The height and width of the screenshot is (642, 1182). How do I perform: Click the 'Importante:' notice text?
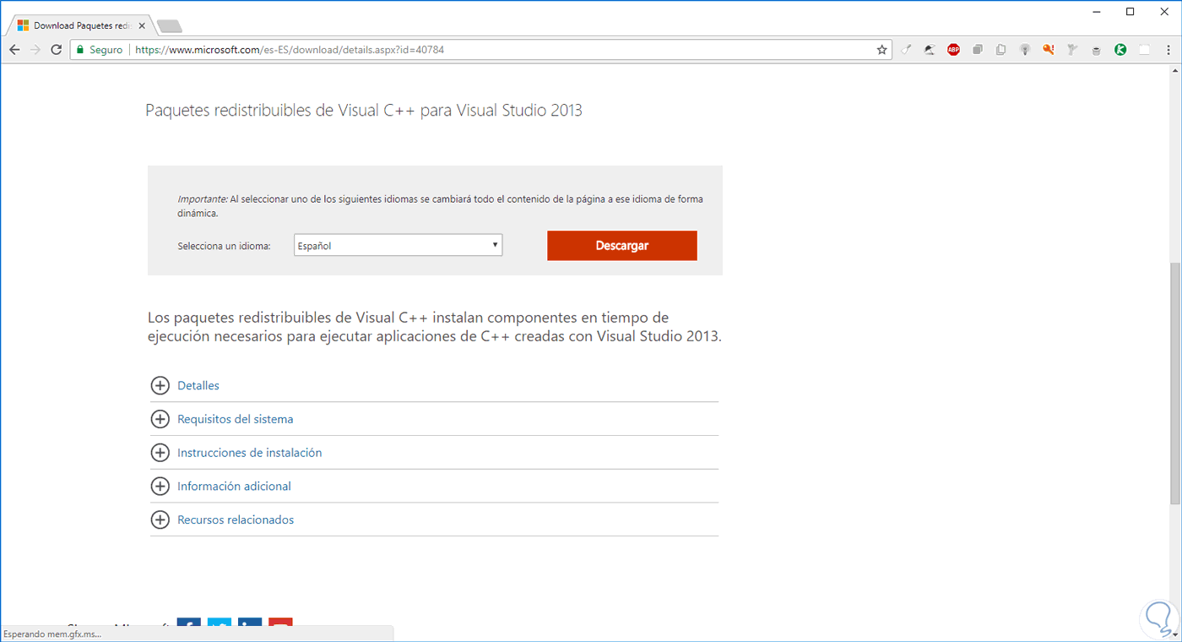pyautogui.click(x=440, y=206)
